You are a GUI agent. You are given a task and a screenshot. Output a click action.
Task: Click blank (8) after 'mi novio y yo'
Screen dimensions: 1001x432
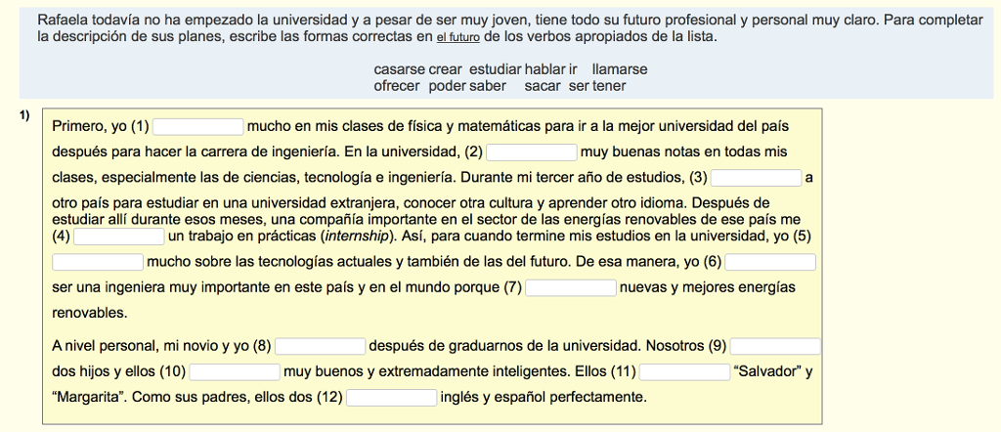click(x=321, y=347)
